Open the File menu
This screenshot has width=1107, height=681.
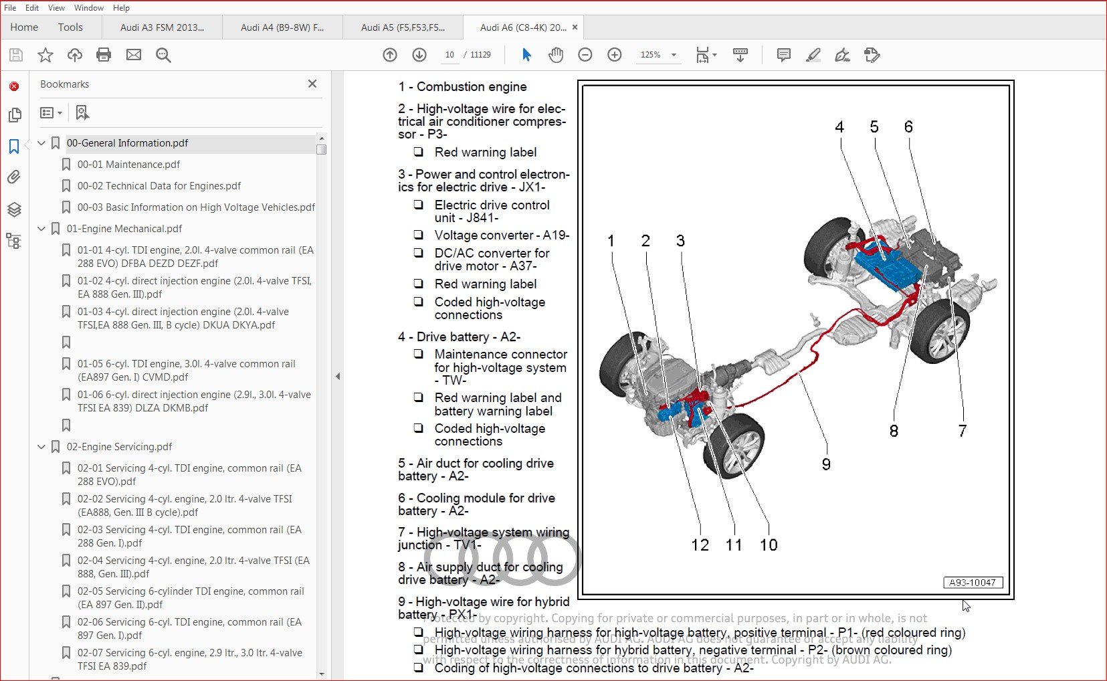click(x=10, y=8)
